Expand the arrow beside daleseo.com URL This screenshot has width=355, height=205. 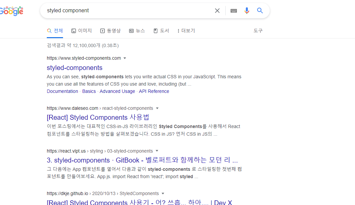pos(157,108)
